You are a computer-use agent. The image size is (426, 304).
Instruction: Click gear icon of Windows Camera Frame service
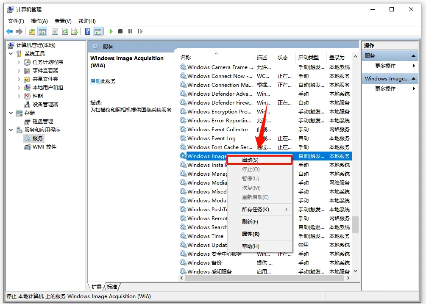tap(183, 67)
